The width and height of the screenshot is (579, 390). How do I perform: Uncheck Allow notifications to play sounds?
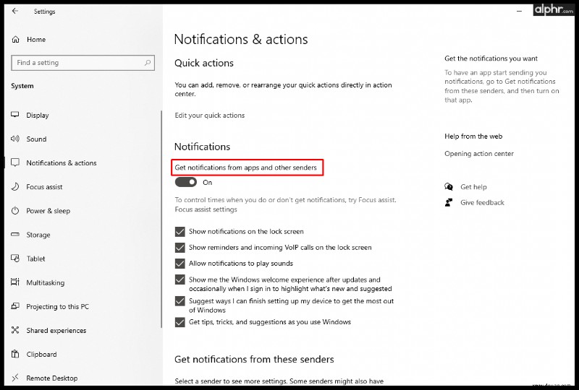(x=179, y=264)
